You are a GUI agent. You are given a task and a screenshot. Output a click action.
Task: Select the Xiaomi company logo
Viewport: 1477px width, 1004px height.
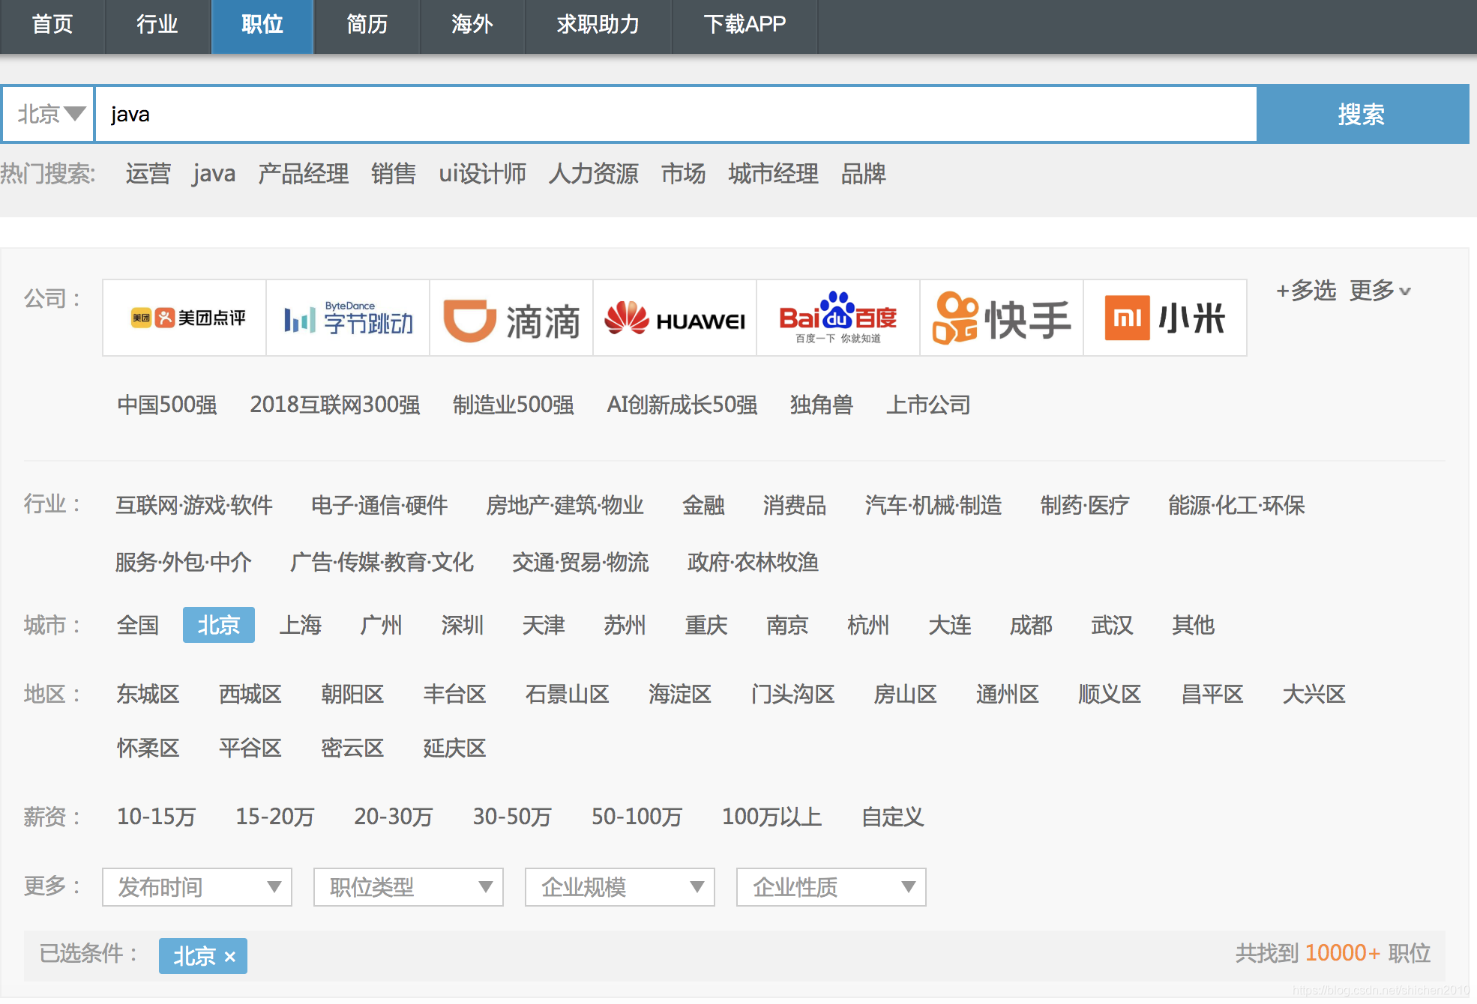(x=1165, y=318)
